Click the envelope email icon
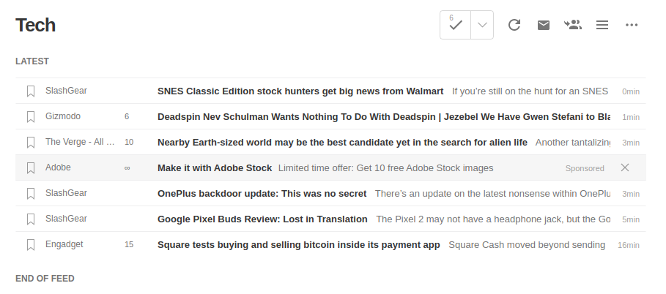The image size is (666, 294). coord(544,25)
